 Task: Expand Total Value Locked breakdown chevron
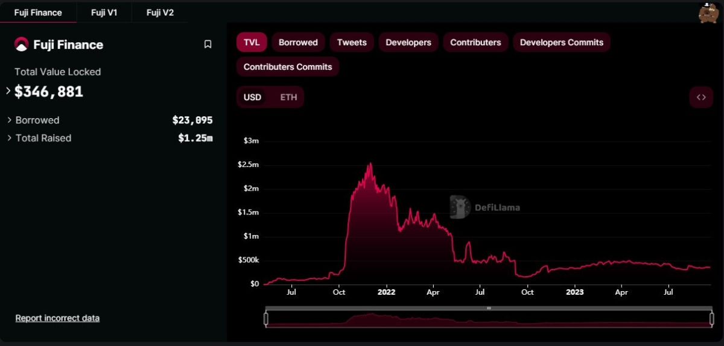[8, 91]
